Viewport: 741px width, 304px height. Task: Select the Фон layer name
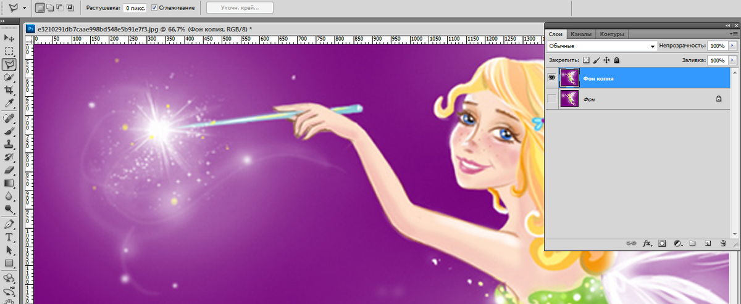click(589, 99)
